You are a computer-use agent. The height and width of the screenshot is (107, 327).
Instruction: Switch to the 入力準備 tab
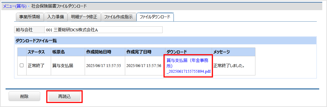pyautogui.click(x=56, y=17)
